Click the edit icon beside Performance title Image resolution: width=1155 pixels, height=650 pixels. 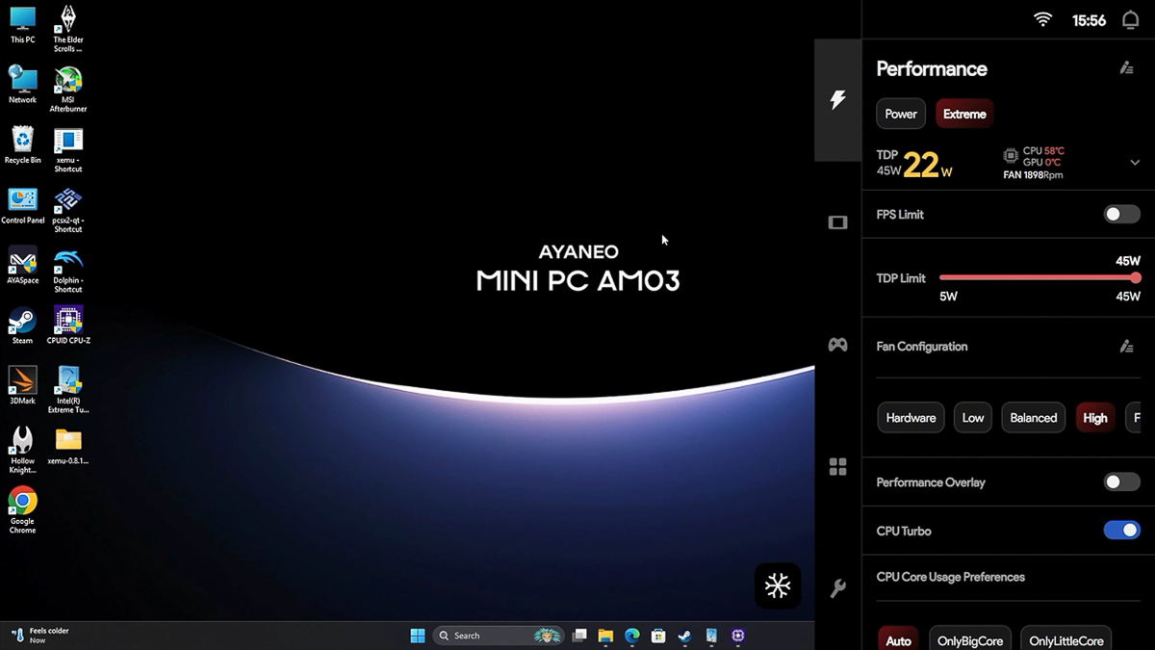(x=1126, y=68)
